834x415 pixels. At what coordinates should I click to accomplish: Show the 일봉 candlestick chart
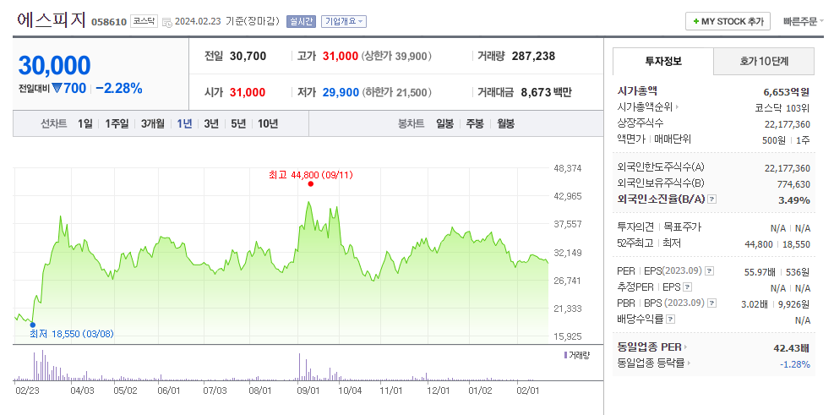pos(444,124)
